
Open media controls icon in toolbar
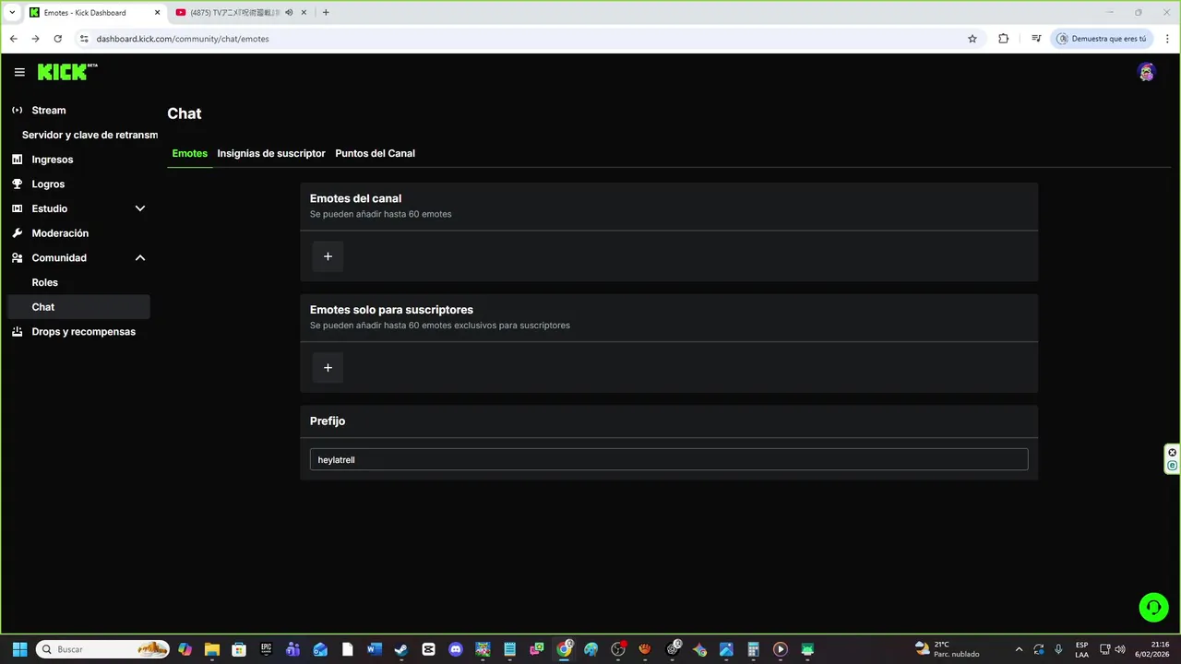1036,39
